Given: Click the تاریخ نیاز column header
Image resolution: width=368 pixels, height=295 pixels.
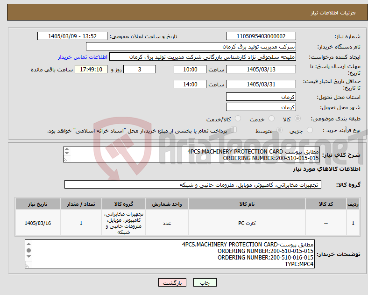Looking at the screenshot, I should (x=38, y=204).
